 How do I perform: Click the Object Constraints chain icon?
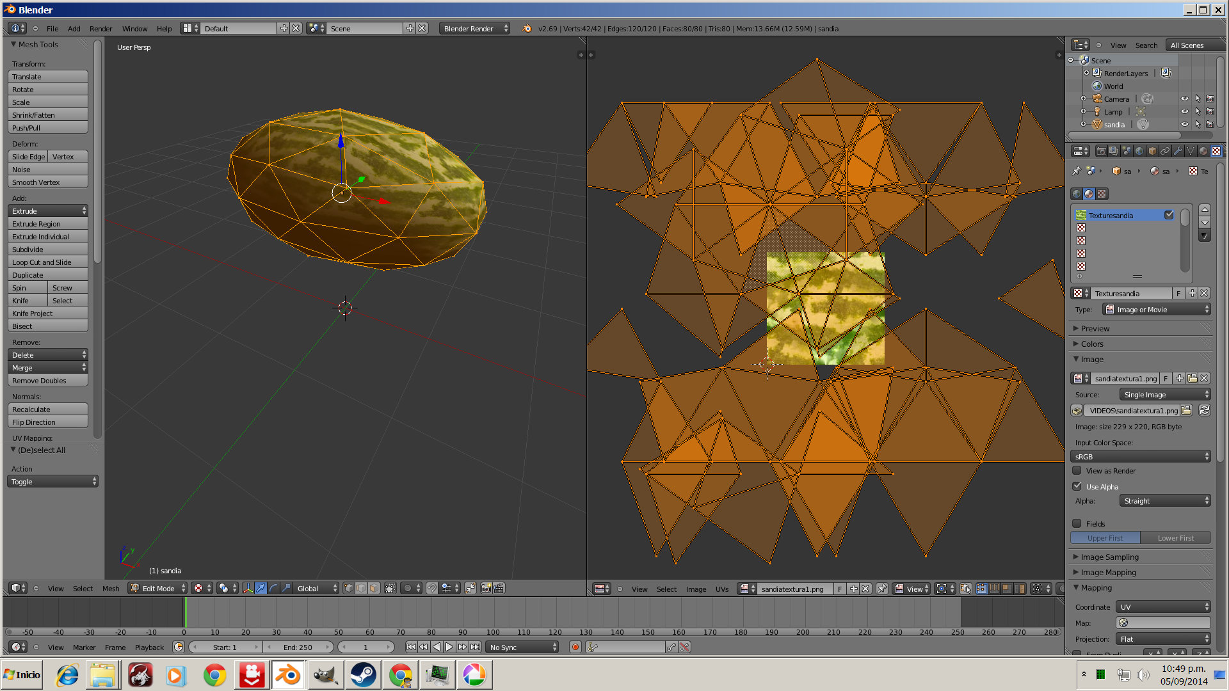(1165, 151)
